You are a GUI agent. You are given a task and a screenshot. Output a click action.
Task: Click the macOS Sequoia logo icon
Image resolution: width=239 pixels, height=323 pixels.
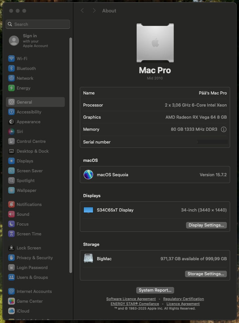pyautogui.click(x=88, y=175)
